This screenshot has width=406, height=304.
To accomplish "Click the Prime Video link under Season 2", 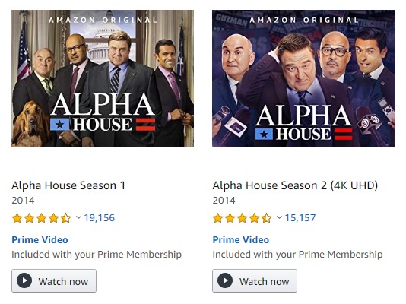I will coord(241,240).
